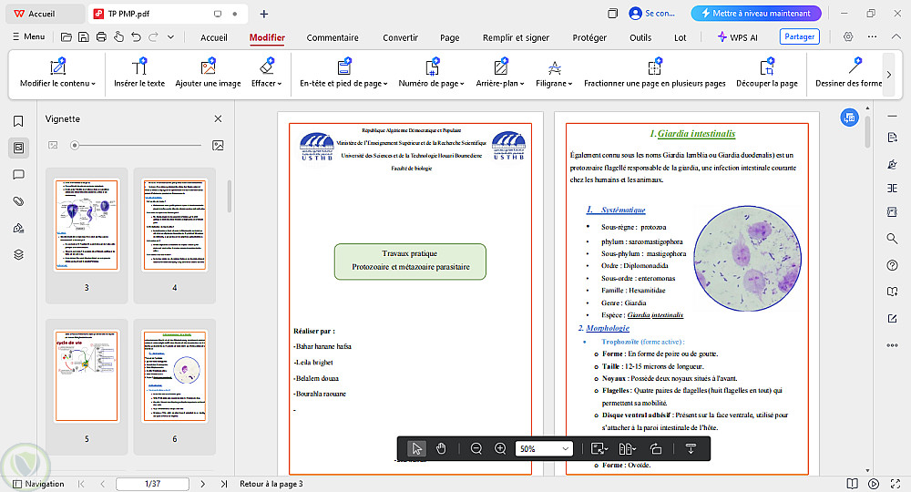Click Fractionner une page en plusieurs pages
This screenshot has height=492, width=911.
(655, 73)
